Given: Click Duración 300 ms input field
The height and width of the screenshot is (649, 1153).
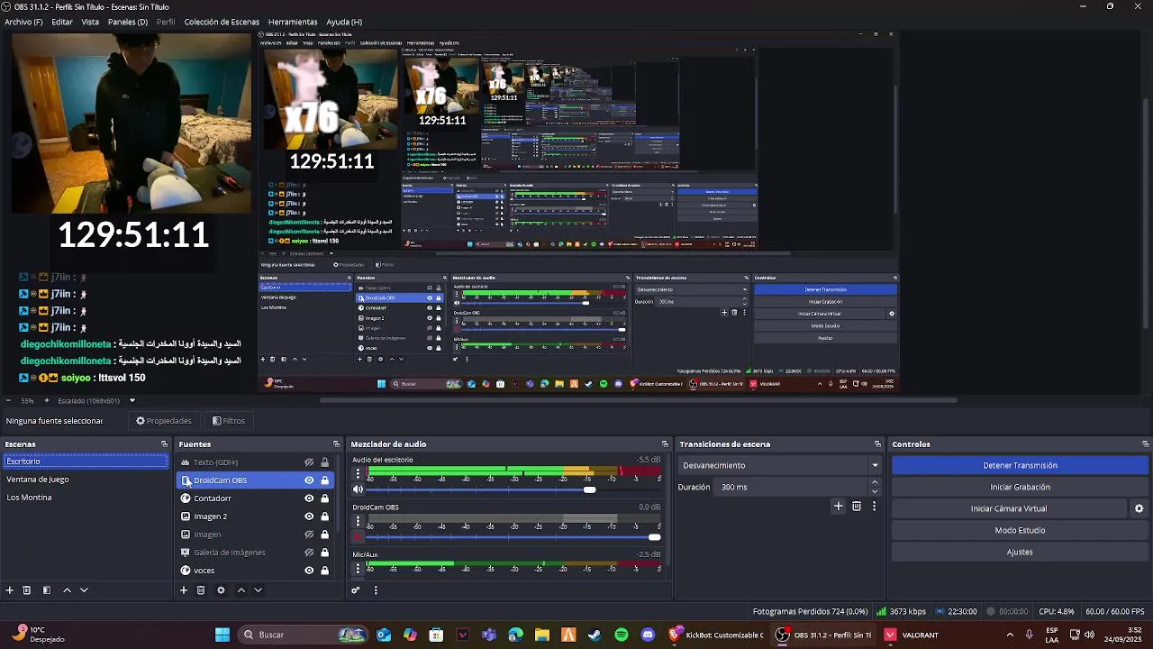Looking at the screenshot, I should (x=791, y=488).
